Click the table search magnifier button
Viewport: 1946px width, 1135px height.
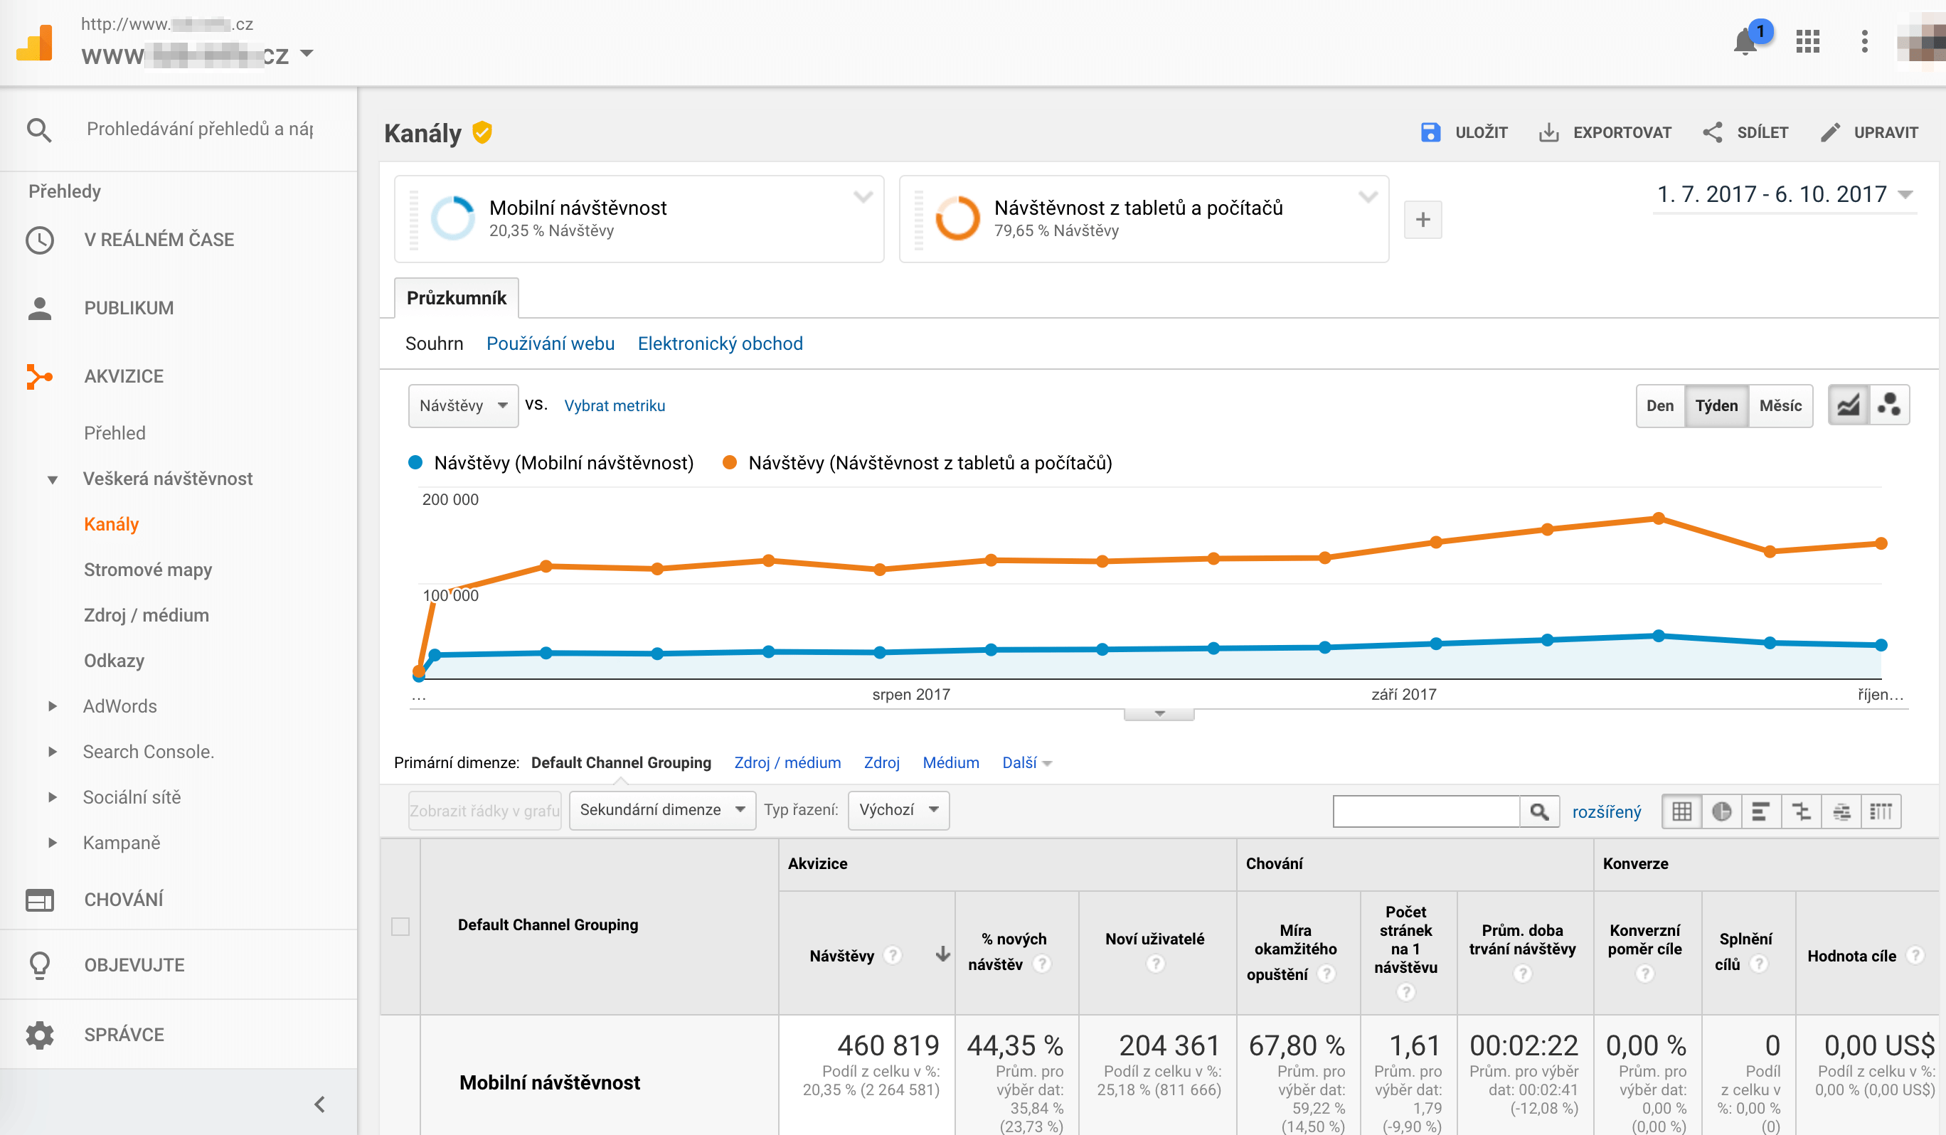1539,811
